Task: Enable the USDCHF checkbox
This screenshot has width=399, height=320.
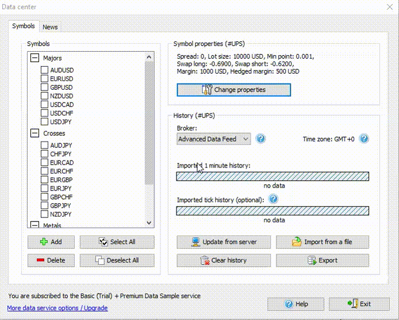Action: (x=44, y=113)
